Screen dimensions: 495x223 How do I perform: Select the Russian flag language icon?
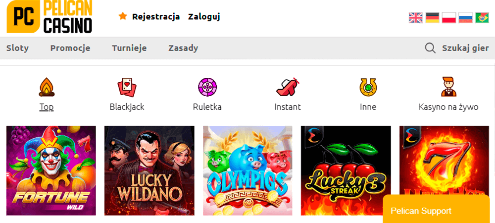[465, 18]
